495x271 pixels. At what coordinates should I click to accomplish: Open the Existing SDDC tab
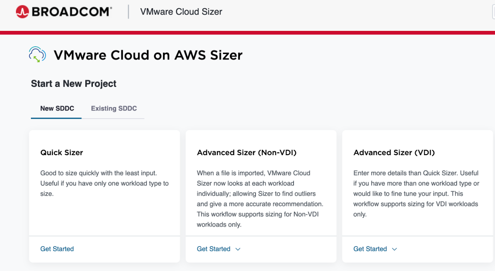tap(114, 108)
